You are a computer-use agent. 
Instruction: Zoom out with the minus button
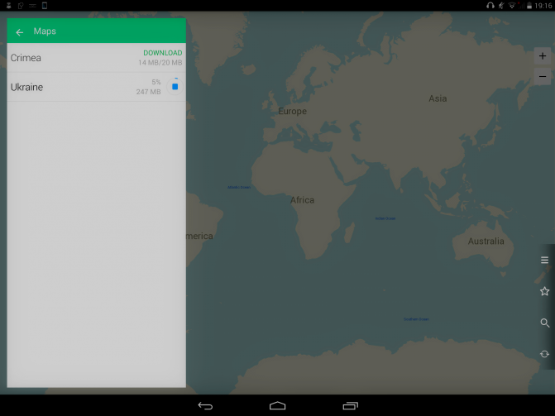543,76
